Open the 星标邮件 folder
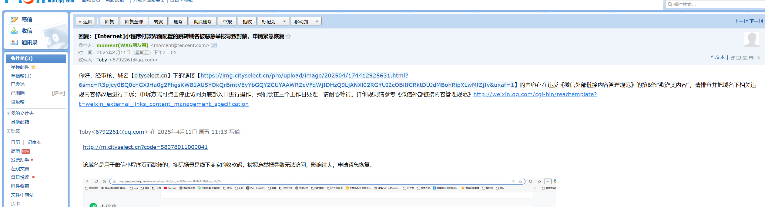The width and height of the screenshot is (765, 207). (20, 67)
